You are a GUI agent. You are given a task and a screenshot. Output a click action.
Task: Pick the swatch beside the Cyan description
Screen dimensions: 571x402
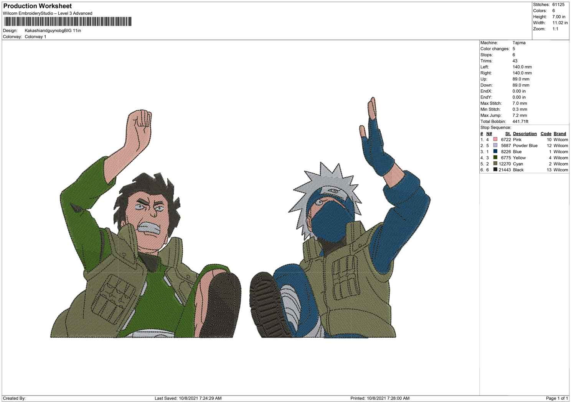495,164
